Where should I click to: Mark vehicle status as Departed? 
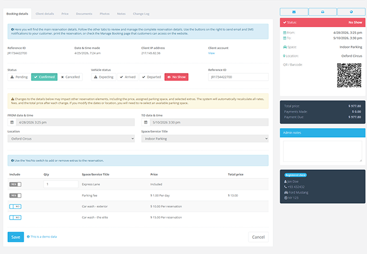[151, 77]
